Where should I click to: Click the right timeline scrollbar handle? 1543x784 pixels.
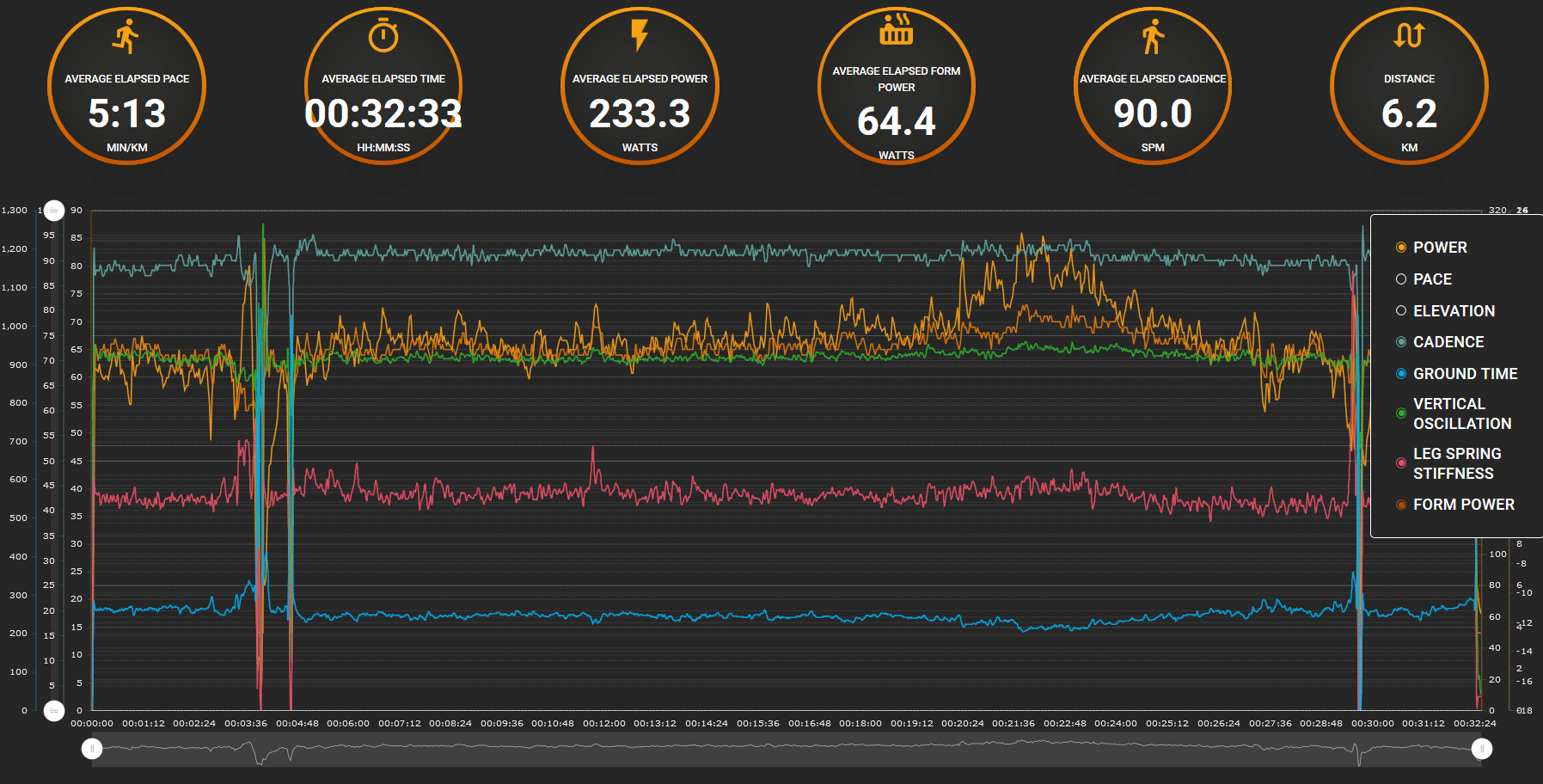(x=1481, y=750)
